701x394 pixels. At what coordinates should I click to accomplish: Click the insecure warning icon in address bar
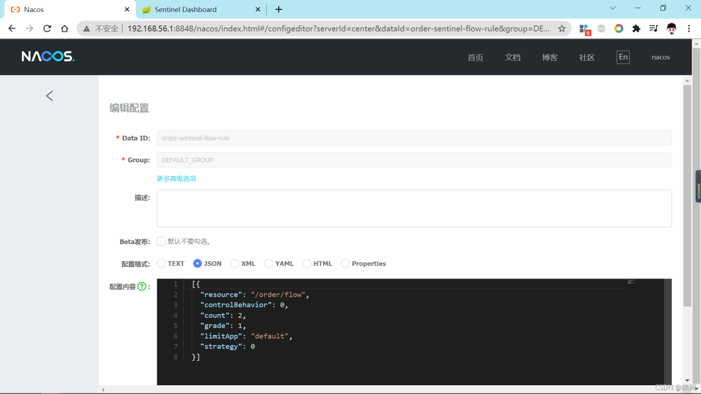pos(87,28)
